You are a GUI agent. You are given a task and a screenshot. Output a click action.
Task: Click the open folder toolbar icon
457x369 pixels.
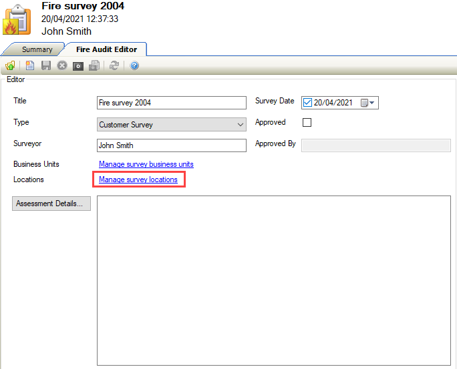coord(10,65)
